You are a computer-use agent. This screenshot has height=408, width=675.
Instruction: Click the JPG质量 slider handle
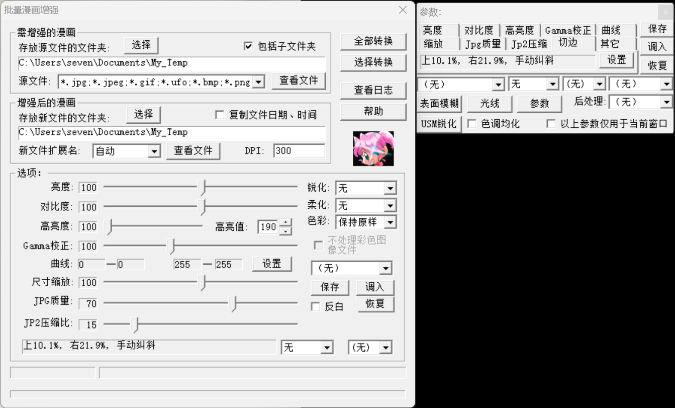[x=233, y=303]
